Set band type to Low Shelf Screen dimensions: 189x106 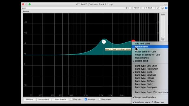[x=150, y=66]
